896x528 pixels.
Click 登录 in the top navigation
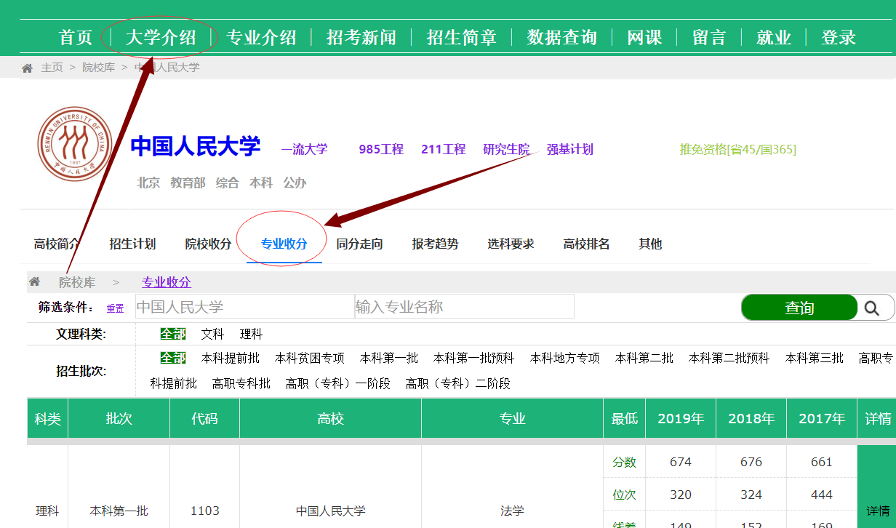(x=838, y=38)
